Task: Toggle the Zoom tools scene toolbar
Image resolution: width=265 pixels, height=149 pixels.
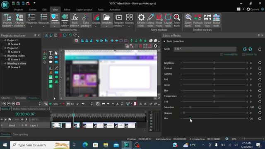Action: [x=177, y=20]
